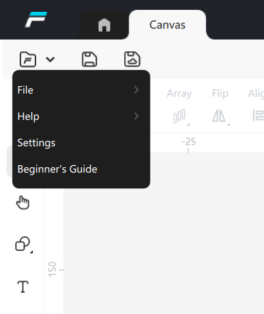This screenshot has height=314, width=264.
Task: Click the Array label
Action: click(x=179, y=93)
